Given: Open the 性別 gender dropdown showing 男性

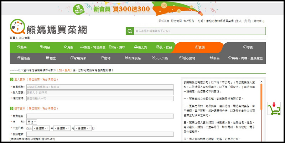Looking at the screenshot, I should [x=32, y=122].
